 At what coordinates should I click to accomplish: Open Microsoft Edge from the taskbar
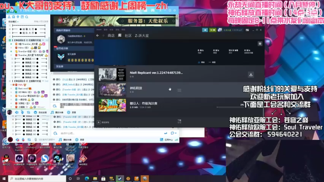tap(87, 178)
